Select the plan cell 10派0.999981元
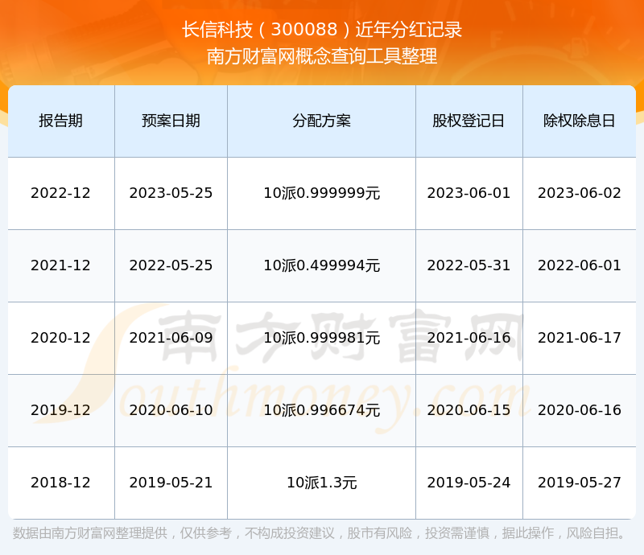This screenshot has height=555, width=644. click(321, 338)
